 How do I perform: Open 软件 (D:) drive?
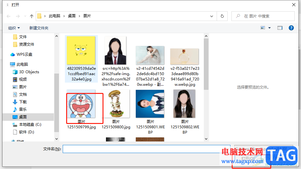point(24,132)
